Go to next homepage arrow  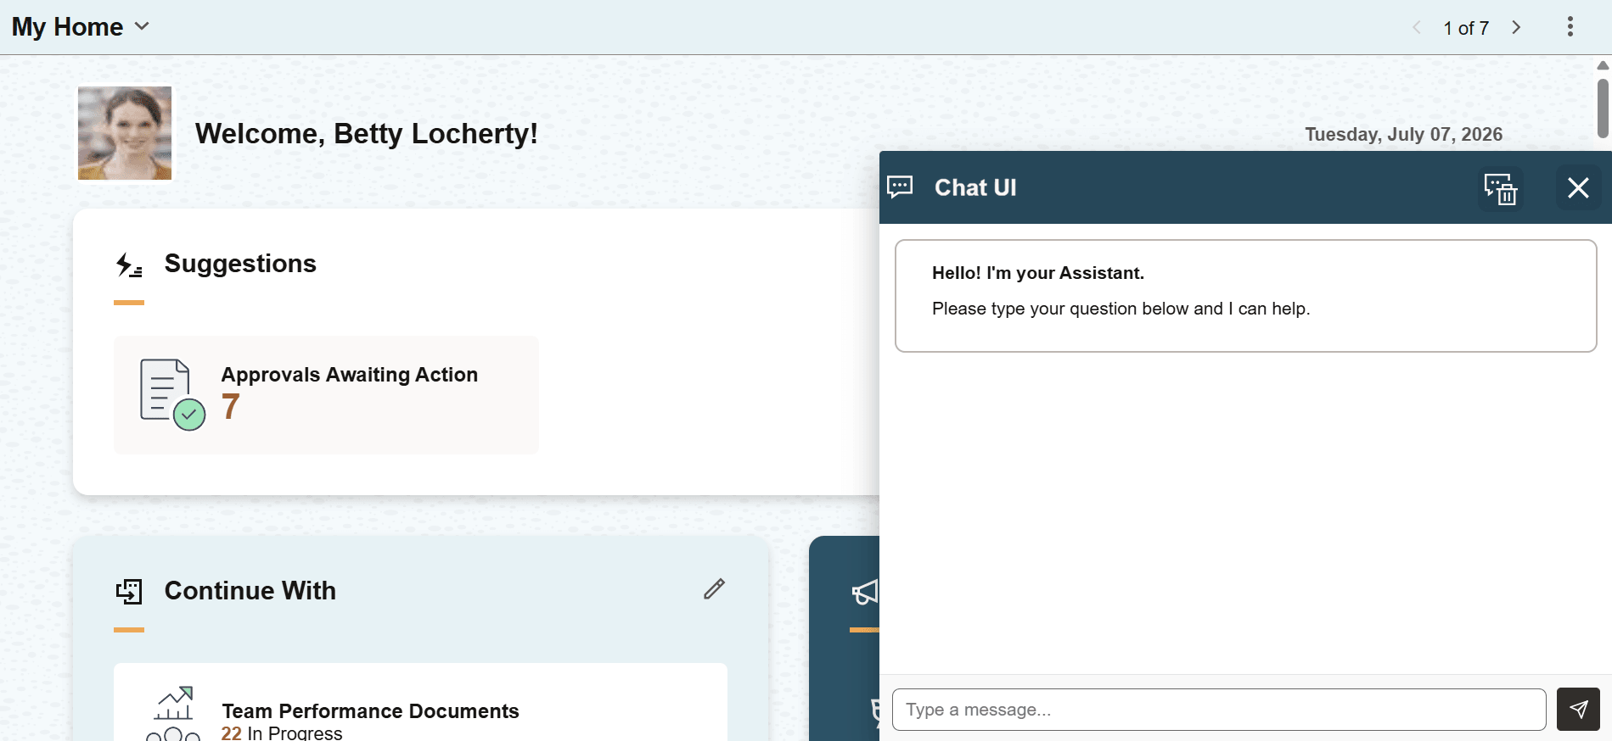tap(1516, 28)
